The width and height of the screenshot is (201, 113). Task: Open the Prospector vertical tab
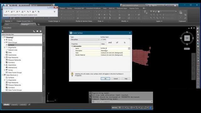coord(44,38)
